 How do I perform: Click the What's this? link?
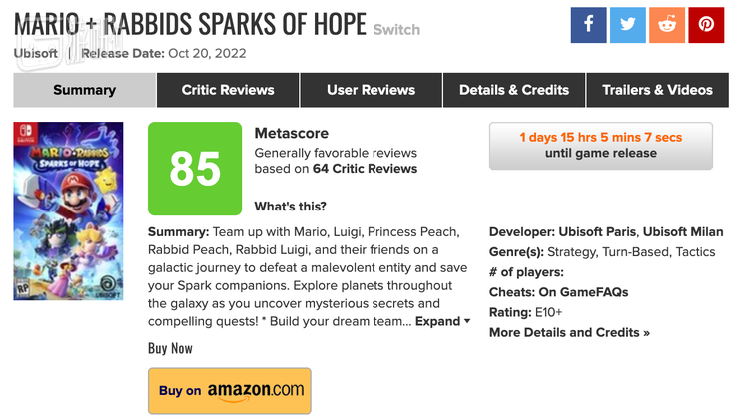point(290,207)
